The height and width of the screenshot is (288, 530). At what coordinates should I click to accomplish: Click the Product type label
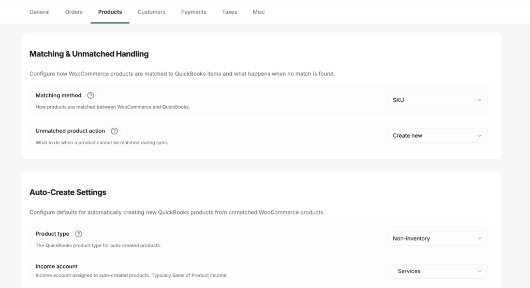(52, 234)
